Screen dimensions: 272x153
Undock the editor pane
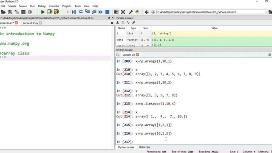(x=109, y=18)
